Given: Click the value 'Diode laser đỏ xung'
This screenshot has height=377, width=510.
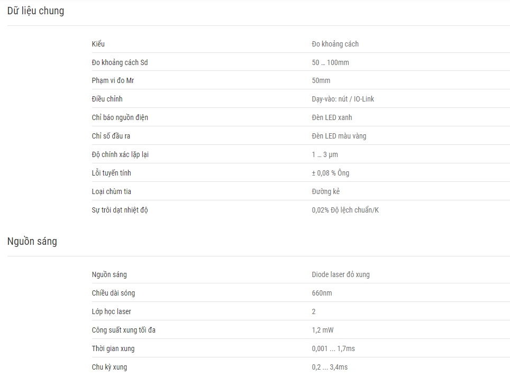Looking at the screenshot, I should click(341, 274).
